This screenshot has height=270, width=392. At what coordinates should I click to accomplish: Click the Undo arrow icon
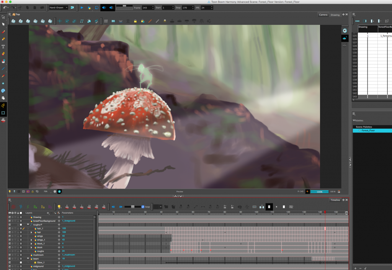(x=5, y=8)
